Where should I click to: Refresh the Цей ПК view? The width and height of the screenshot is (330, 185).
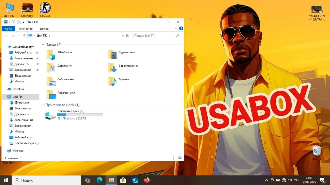127,36
